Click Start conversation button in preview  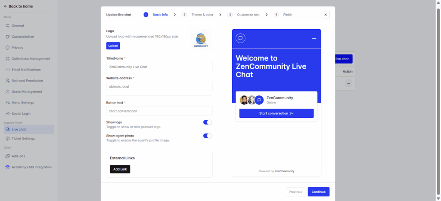(276, 113)
